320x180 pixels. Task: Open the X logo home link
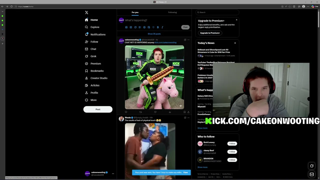pos(86,12)
